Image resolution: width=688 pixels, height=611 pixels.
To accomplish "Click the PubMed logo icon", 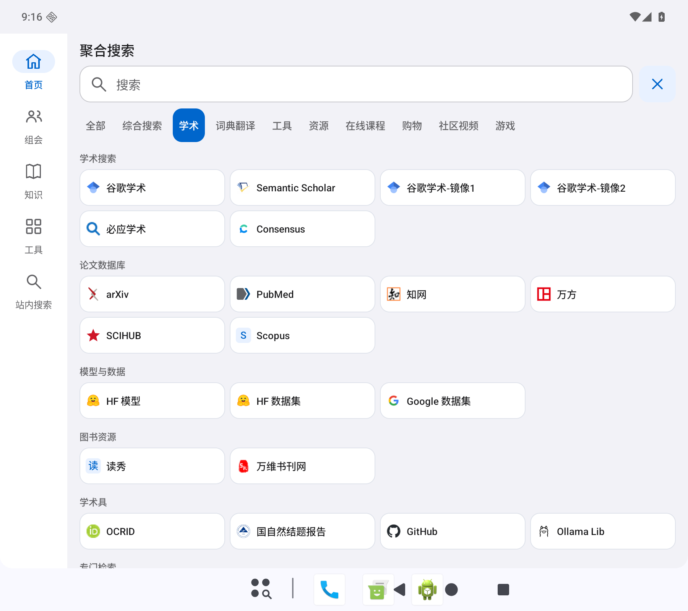I will [243, 294].
